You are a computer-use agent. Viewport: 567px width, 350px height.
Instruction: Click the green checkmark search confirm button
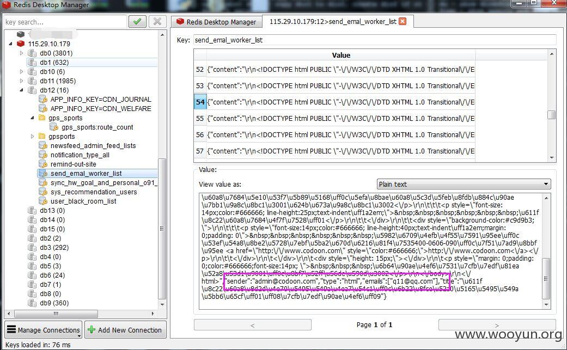137,22
